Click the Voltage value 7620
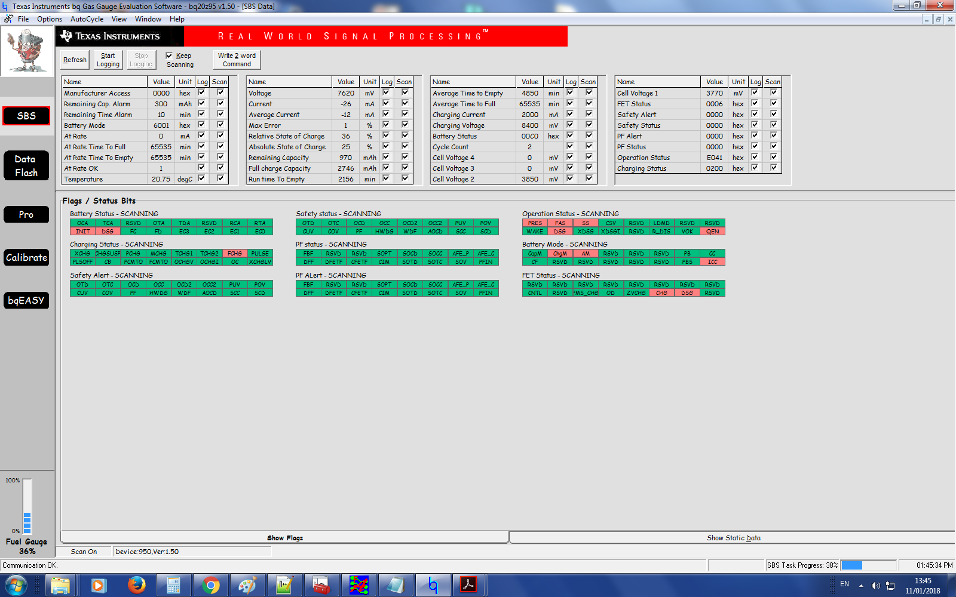956x597 pixels. coord(345,93)
